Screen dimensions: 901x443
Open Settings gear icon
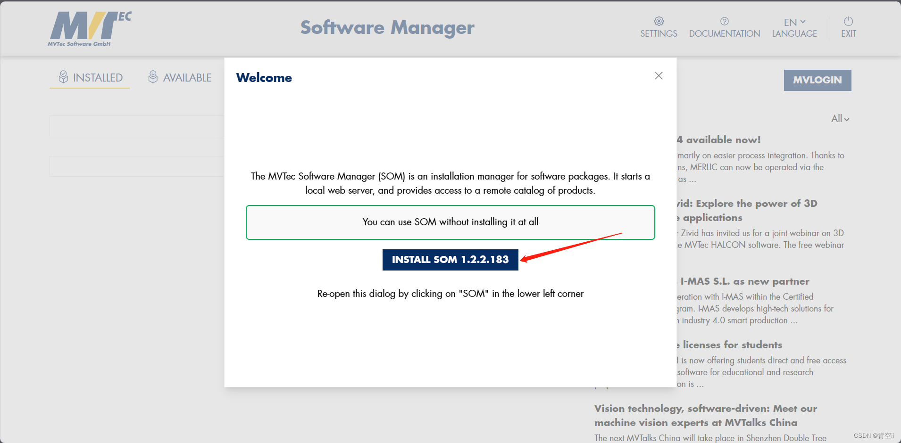click(659, 21)
